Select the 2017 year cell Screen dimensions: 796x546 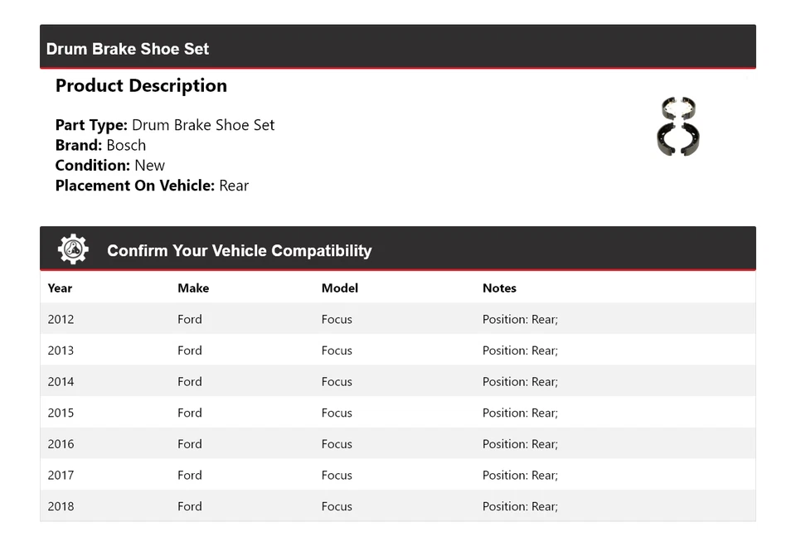click(61, 476)
